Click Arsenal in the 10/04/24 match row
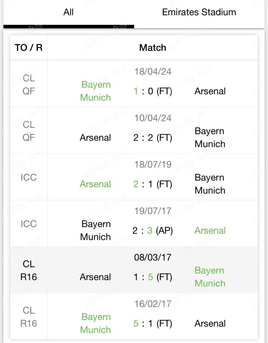Viewport: 268px width, 343px height. [95, 138]
